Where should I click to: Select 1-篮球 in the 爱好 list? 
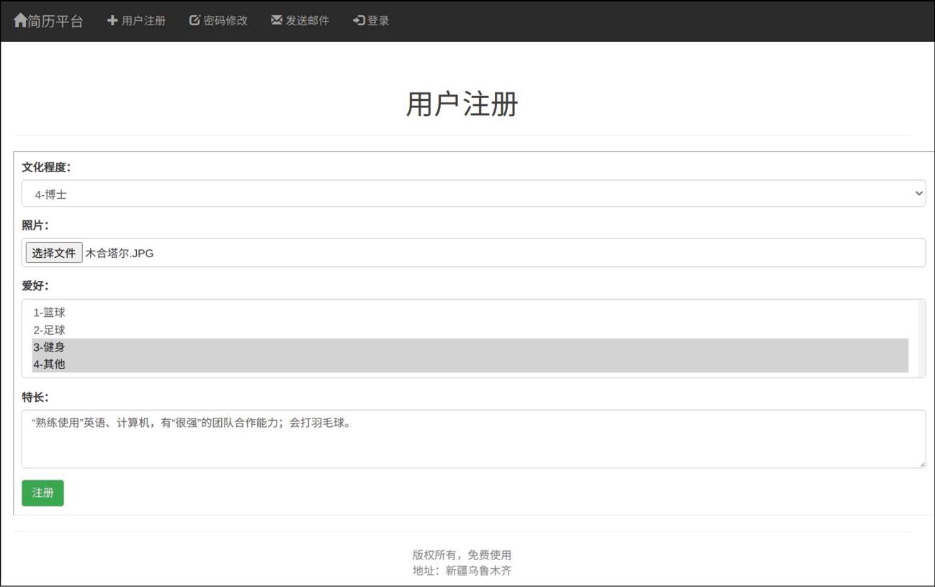point(49,313)
